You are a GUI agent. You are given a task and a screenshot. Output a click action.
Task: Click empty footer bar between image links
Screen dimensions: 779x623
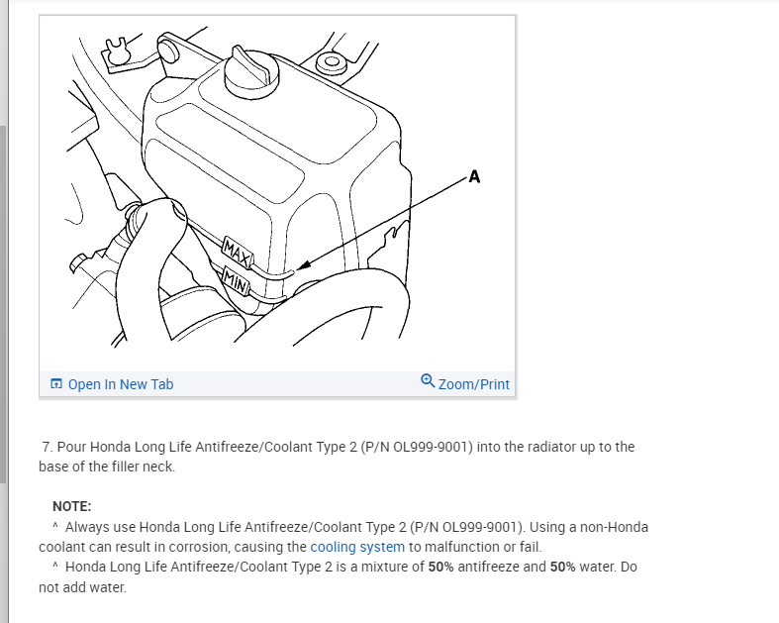[297, 384]
